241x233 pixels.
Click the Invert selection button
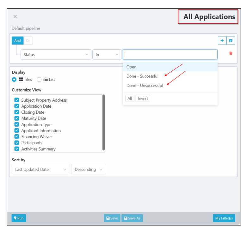[x=143, y=99]
